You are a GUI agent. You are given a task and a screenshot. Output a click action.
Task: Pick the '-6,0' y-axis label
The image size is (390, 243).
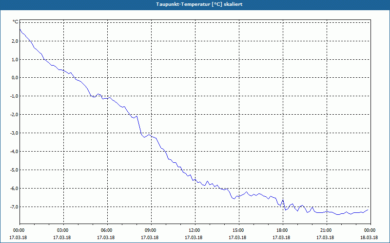[x=15, y=189]
